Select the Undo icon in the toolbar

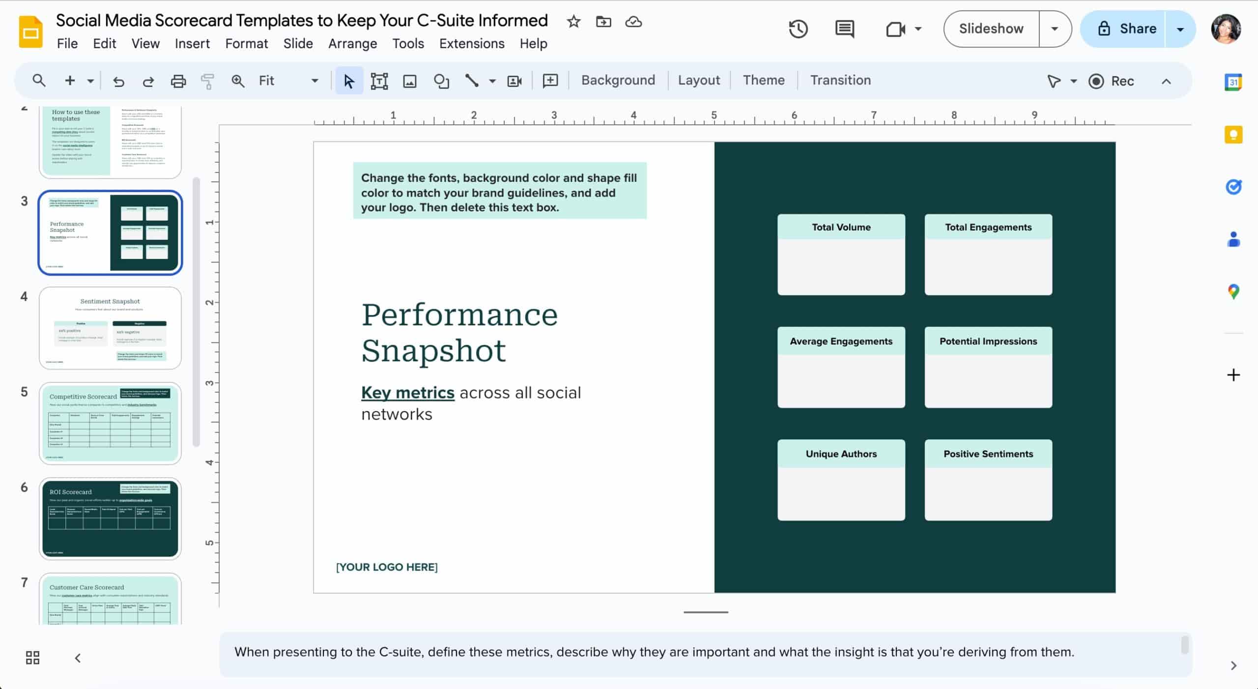click(x=118, y=81)
